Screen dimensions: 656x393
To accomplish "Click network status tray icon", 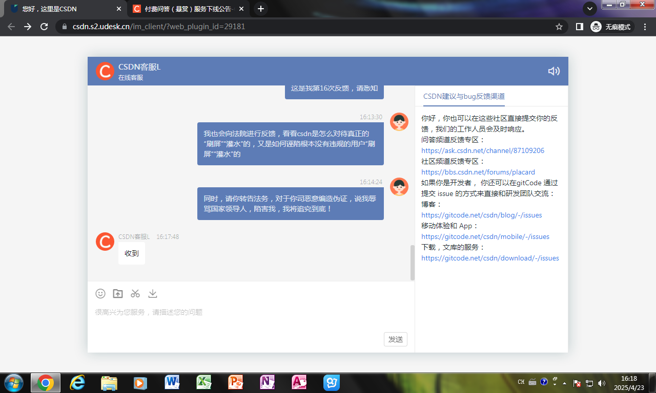I will coord(589,383).
